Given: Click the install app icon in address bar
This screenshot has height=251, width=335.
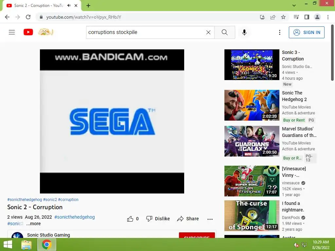Looking at the screenshot, I should (262, 17).
